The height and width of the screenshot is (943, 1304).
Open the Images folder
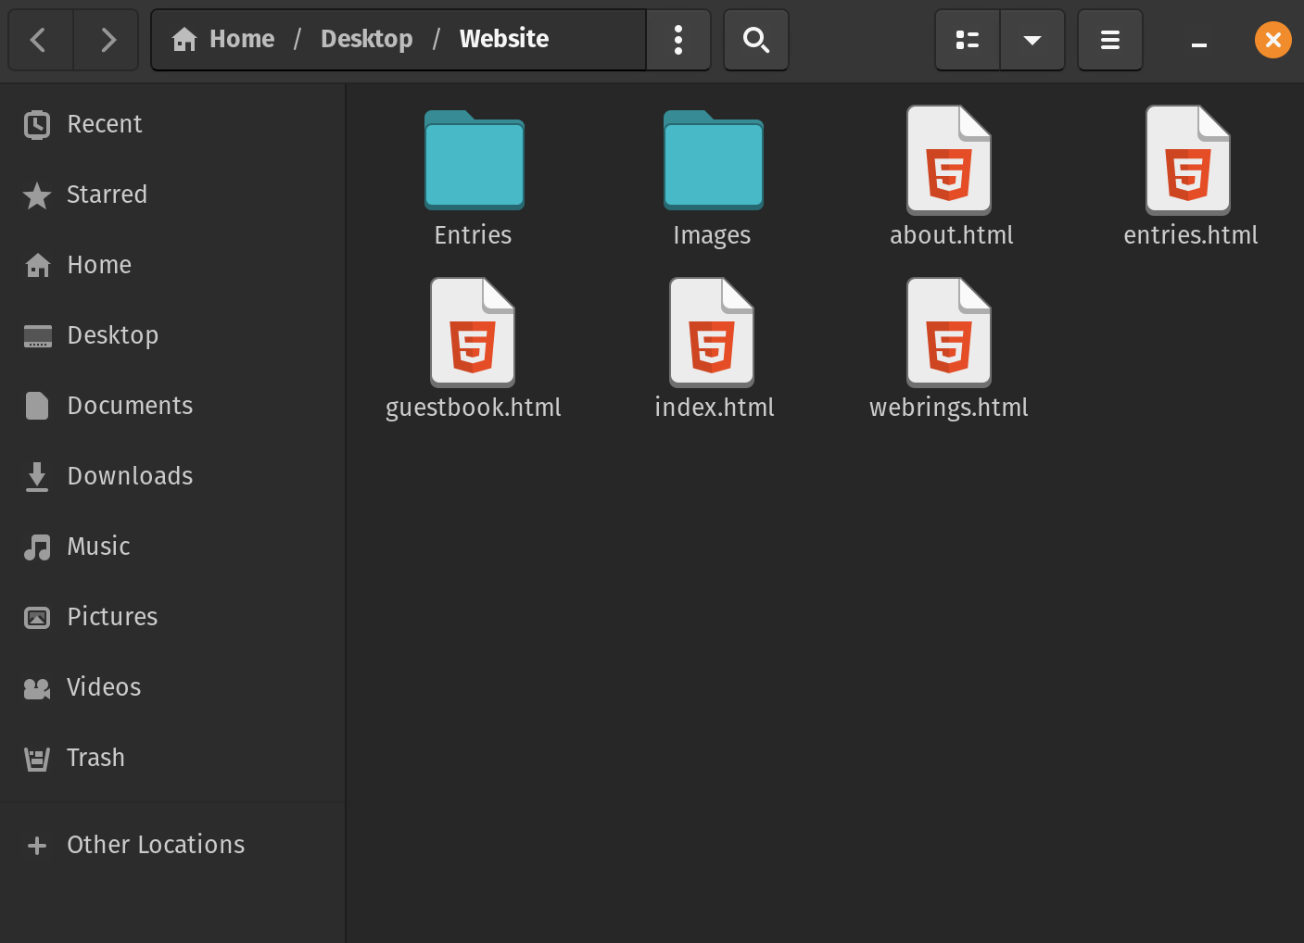coord(713,162)
